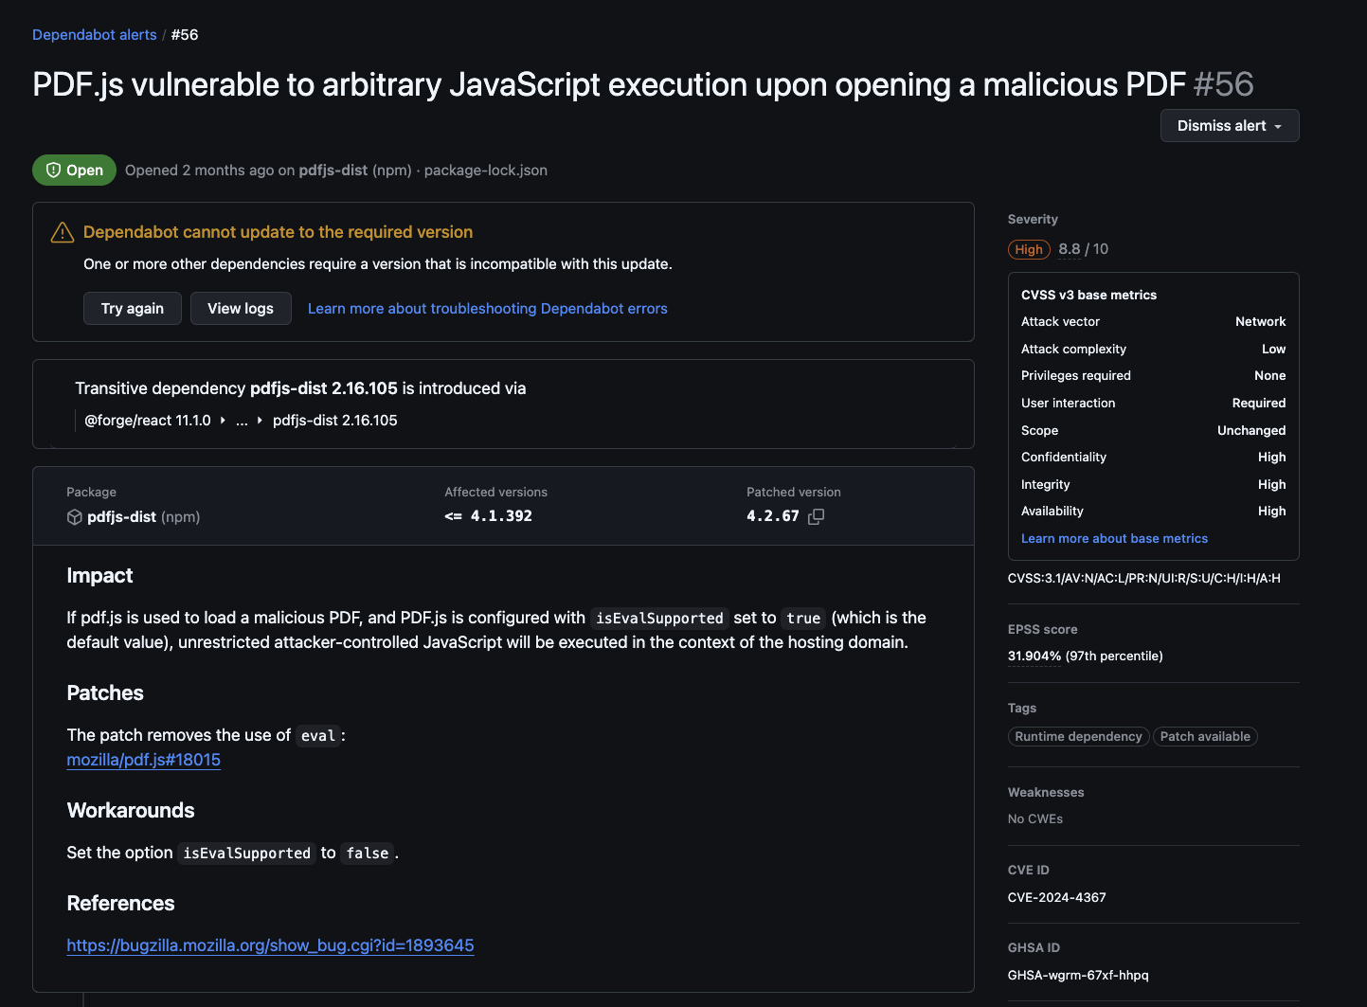Click the High severity badge

[1029, 249]
